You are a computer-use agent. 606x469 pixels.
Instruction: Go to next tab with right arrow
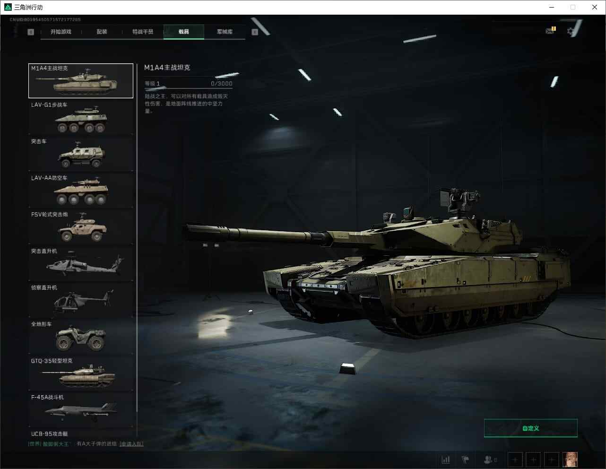[255, 32]
